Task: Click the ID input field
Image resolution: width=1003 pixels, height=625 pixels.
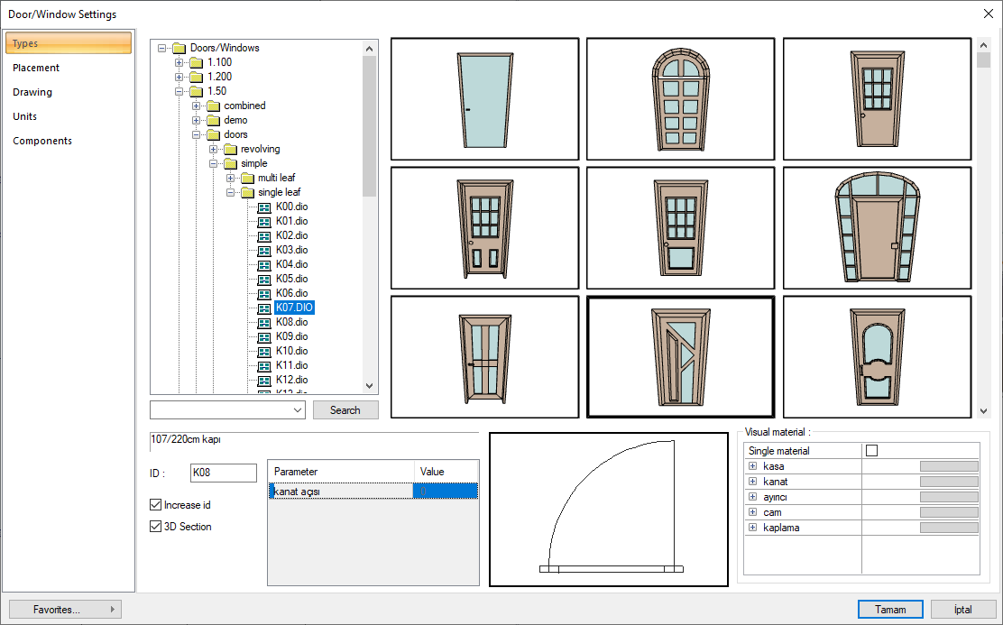Action: point(224,473)
